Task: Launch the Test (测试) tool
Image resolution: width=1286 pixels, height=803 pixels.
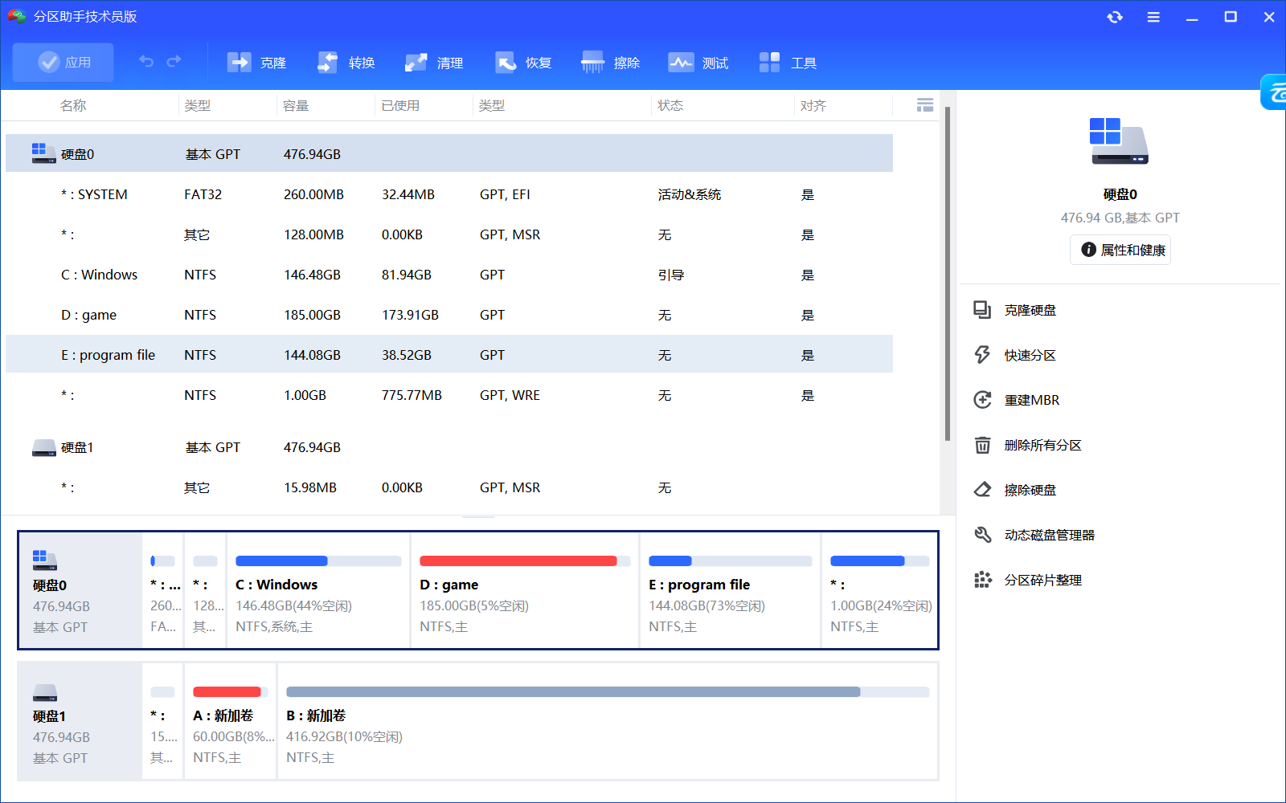Action: [x=698, y=63]
